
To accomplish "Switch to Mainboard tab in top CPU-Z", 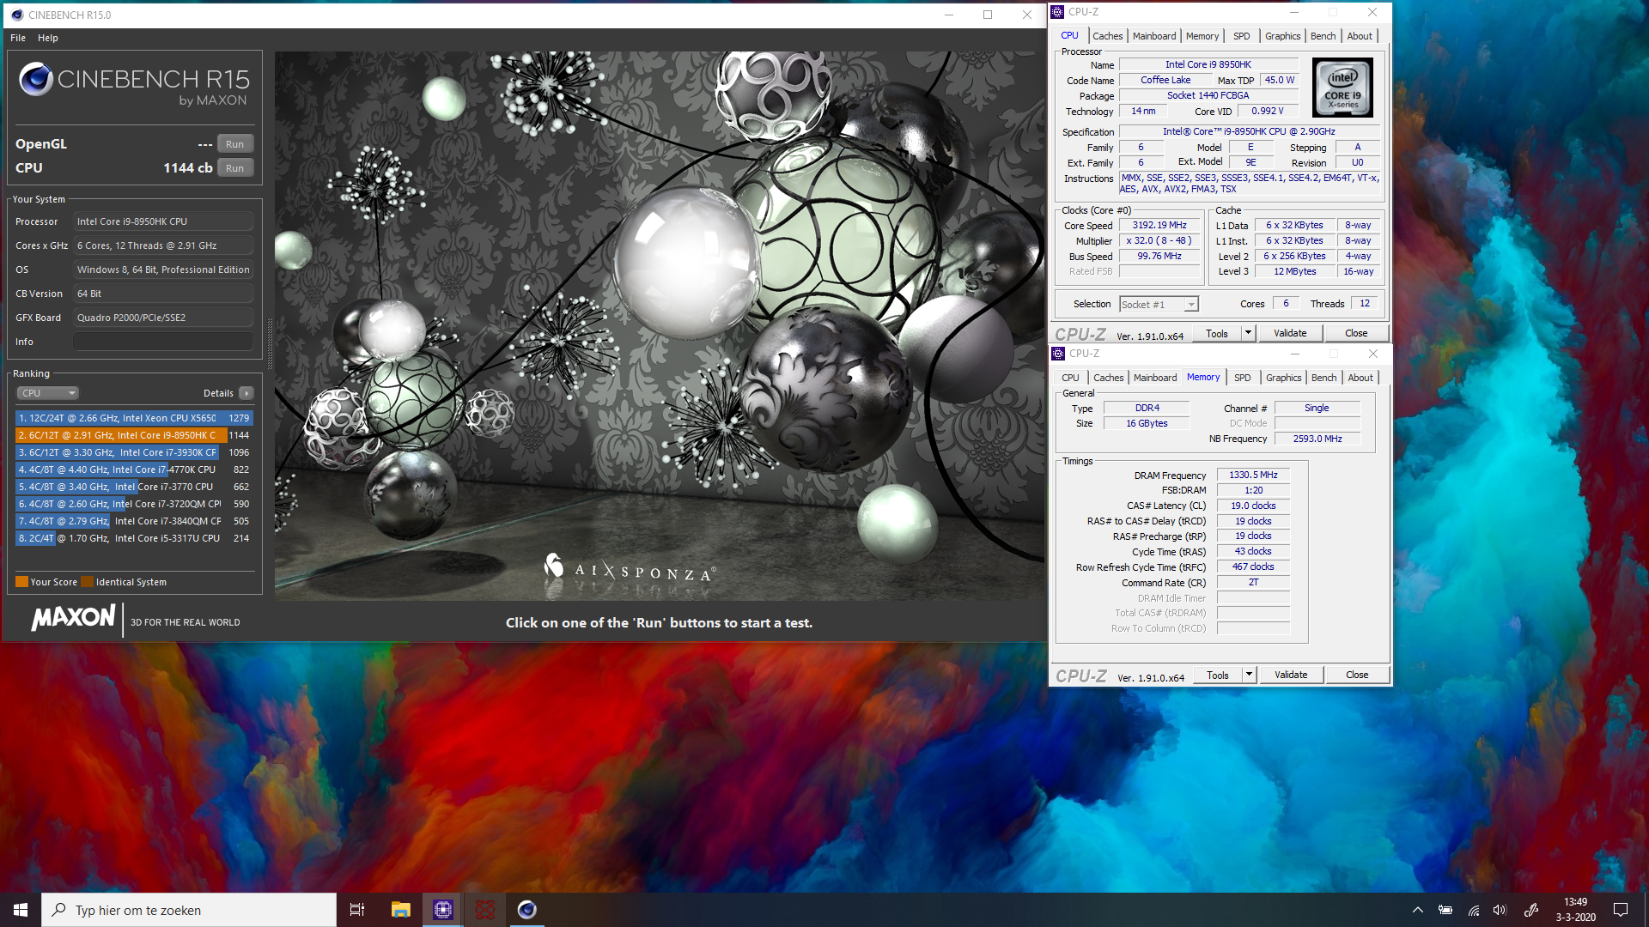I will (x=1154, y=36).
